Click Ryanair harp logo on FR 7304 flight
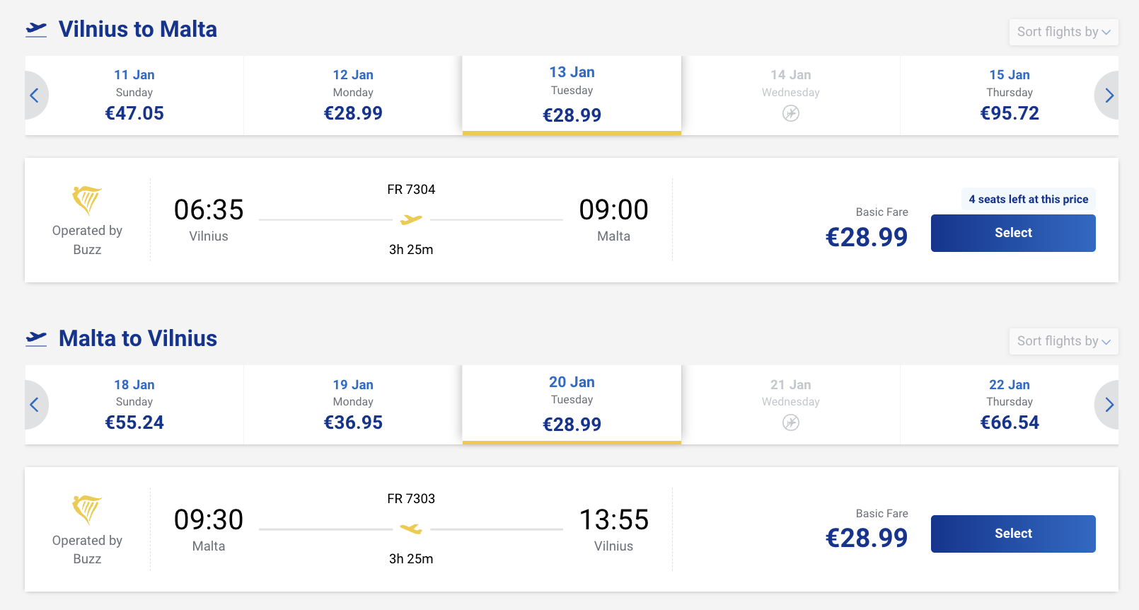Screen dimensions: 1139x610 coord(87,200)
